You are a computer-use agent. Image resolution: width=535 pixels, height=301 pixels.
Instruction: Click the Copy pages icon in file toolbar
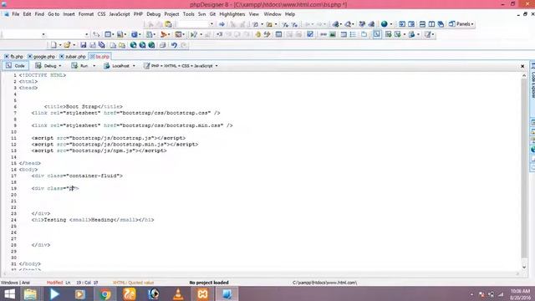pos(113,45)
